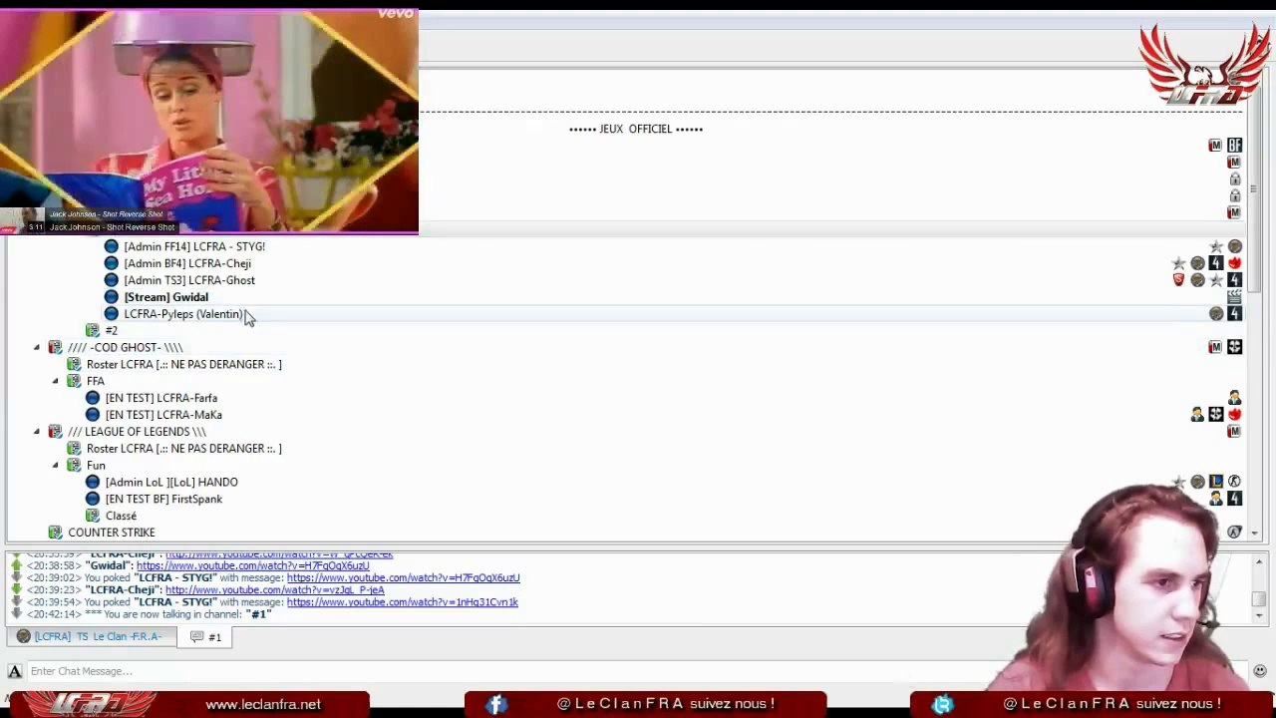This screenshot has height=718, width=1276.
Task: Select the [Stream] Gwidal user entry
Action: click(x=166, y=297)
